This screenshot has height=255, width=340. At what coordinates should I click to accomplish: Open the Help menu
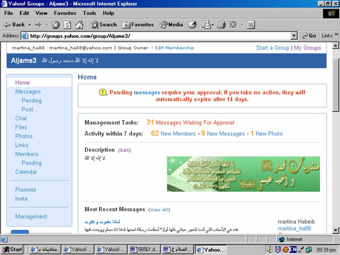pyautogui.click(x=108, y=13)
